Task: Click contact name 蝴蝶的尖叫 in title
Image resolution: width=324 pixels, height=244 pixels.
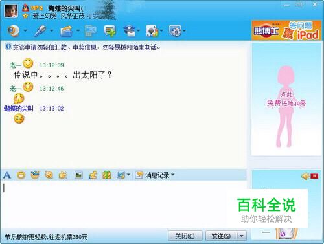Action: click(x=66, y=8)
